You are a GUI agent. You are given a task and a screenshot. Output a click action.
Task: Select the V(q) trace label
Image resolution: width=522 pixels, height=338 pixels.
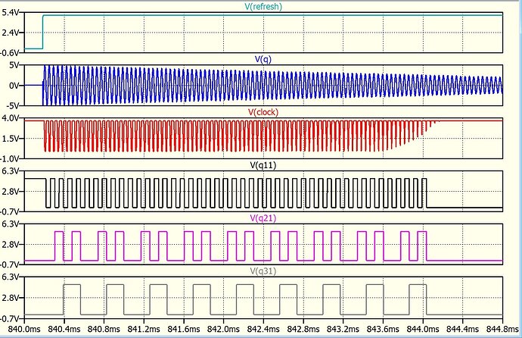pos(262,59)
